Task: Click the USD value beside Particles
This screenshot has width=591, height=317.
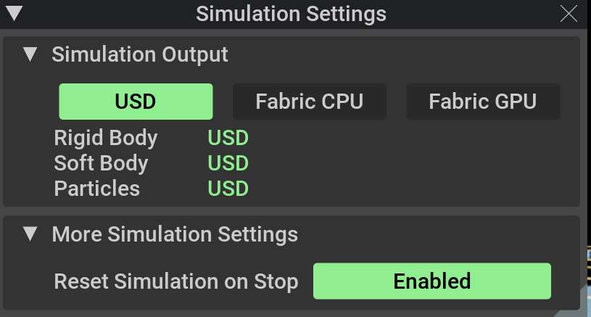Action: pos(228,189)
